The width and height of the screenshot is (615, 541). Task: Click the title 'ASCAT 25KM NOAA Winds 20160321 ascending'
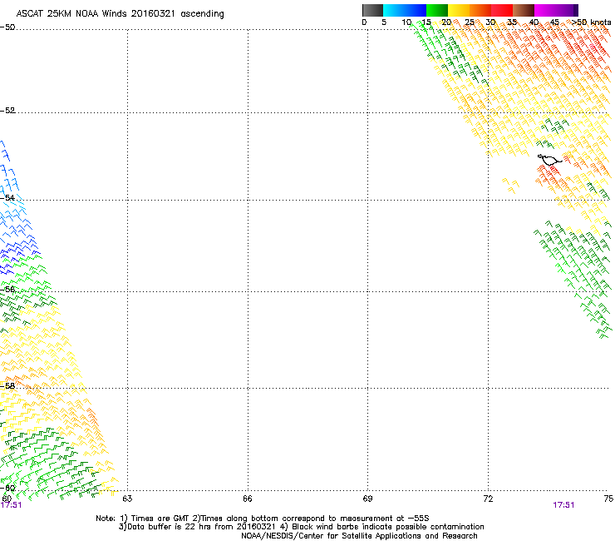click(120, 14)
